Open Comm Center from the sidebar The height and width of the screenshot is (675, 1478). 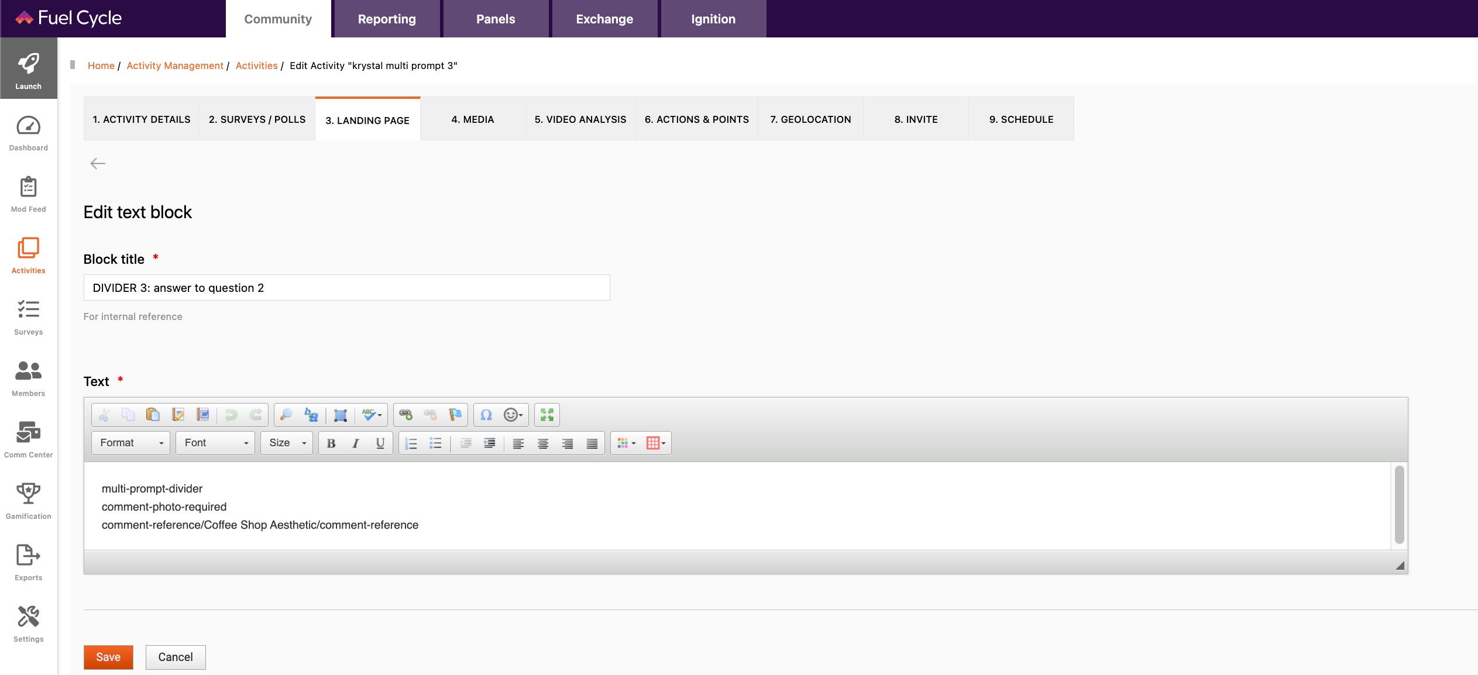coord(28,440)
